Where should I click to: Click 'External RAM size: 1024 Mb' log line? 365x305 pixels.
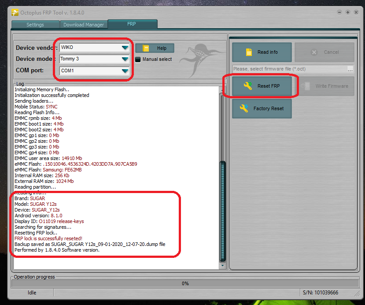(x=44, y=181)
